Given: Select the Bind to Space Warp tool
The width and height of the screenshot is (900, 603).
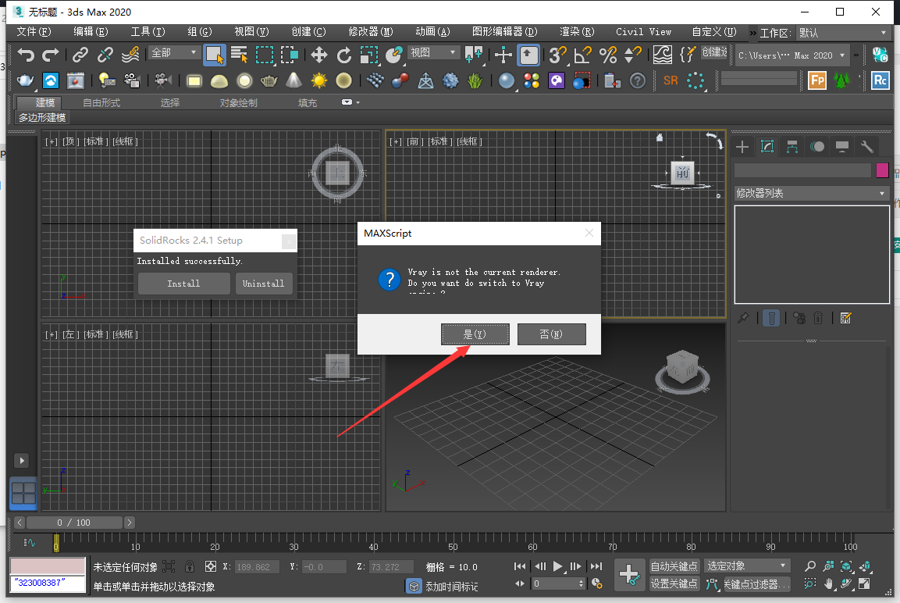Looking at the screenshot, I should pyautogui.click(x=130, y=55).
